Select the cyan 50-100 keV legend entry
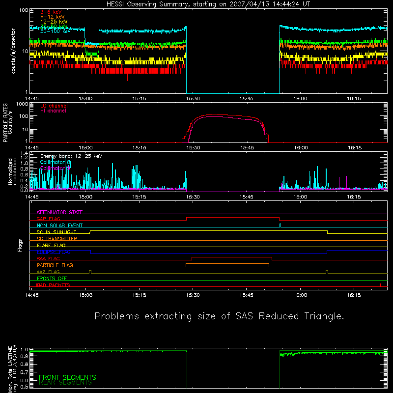The height and width of the screenshot is (393, 393). (56, 31)
